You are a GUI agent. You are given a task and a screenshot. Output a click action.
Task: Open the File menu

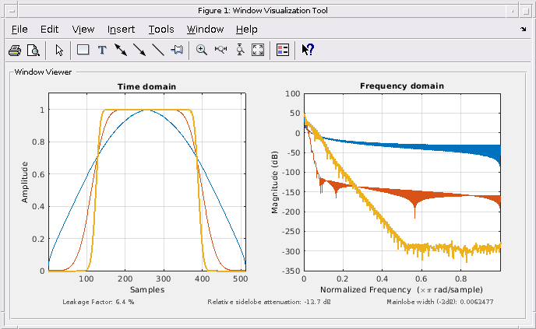[19, 30]
